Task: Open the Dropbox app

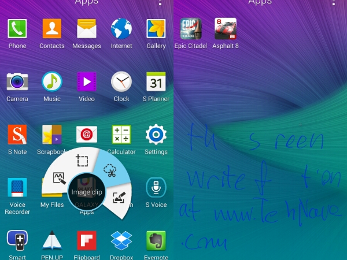Action: [121, 240]
